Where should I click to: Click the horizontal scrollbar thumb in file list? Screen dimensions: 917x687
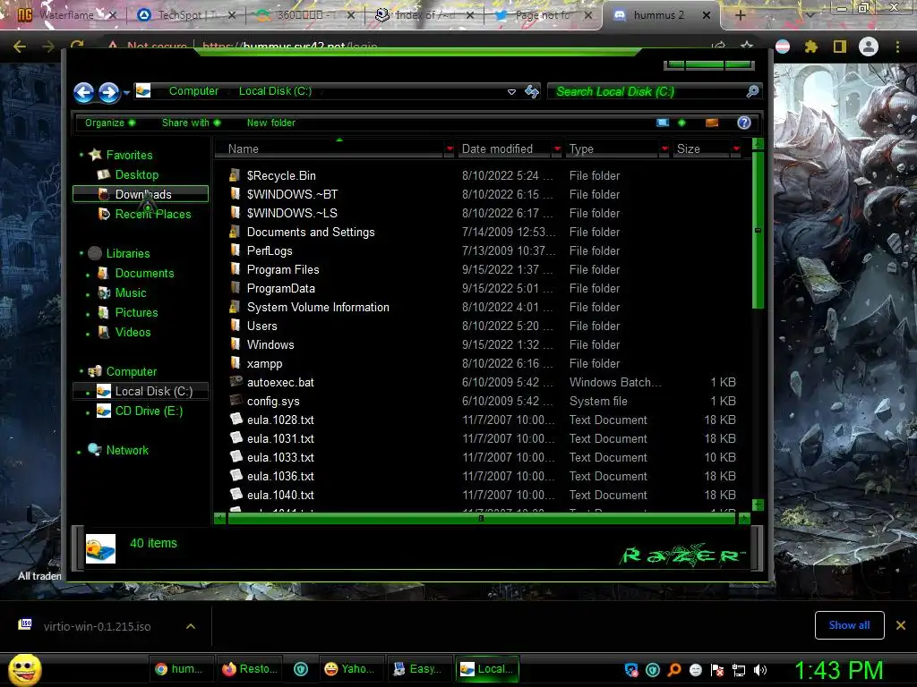pos(481,518)
